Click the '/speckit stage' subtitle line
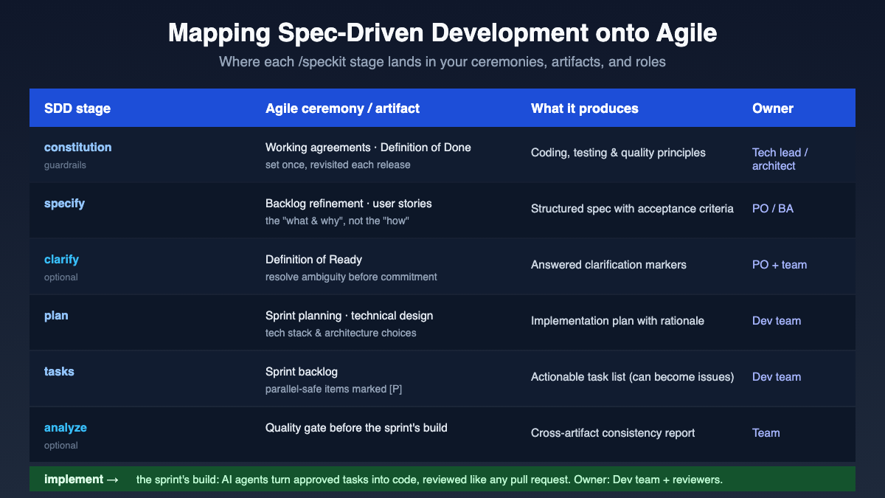Image resolution: width=885 pixels, height=498 pixels. tap(442, 62)
